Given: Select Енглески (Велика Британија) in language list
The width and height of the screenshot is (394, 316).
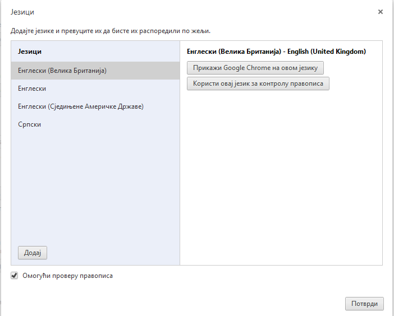Looking at the screenshot, I should pos(95,71).
